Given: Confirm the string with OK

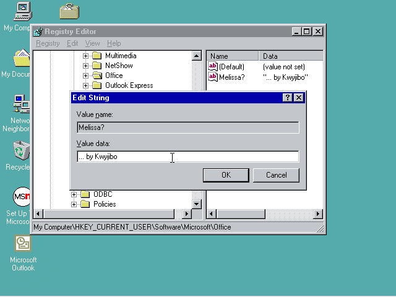Looking at the screenshot, I should tap(226, 175).
